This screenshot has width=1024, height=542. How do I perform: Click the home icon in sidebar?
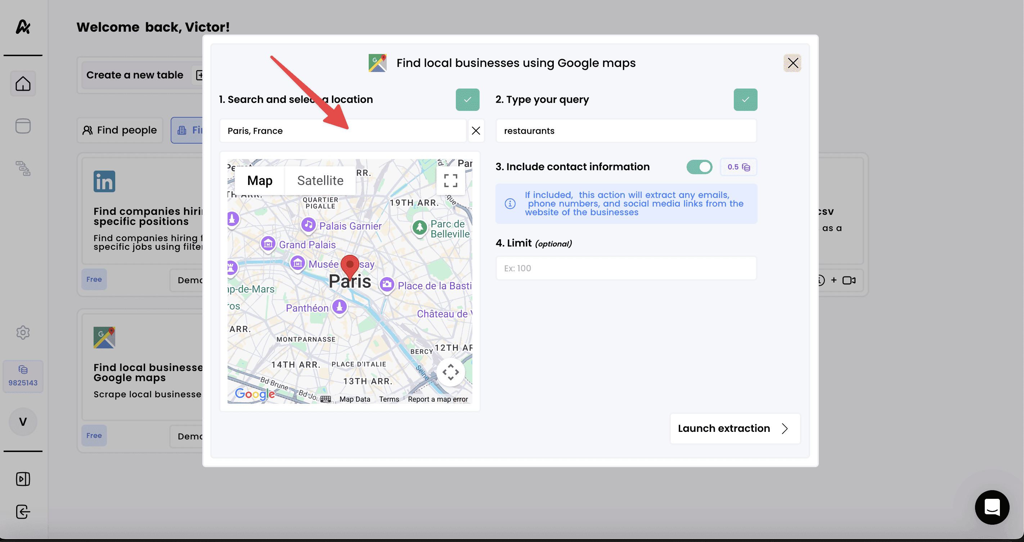tap(23, 83)
